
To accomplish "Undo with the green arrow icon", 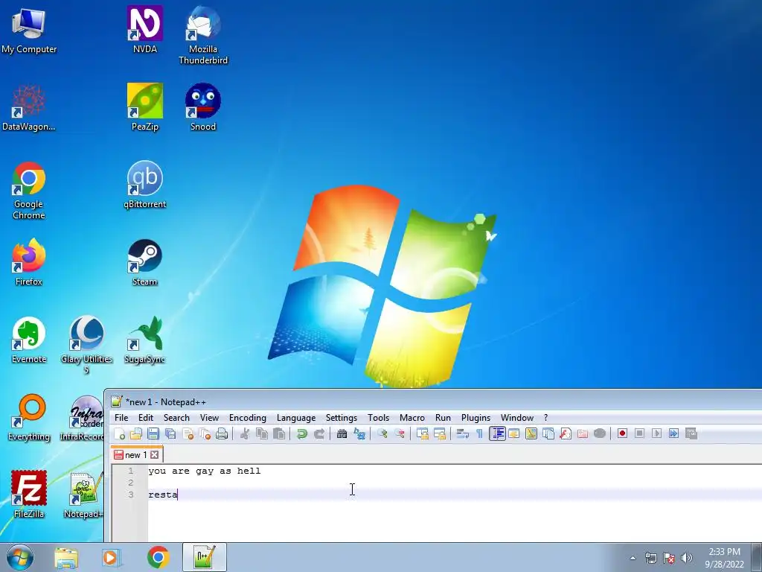I will point(302,433).
